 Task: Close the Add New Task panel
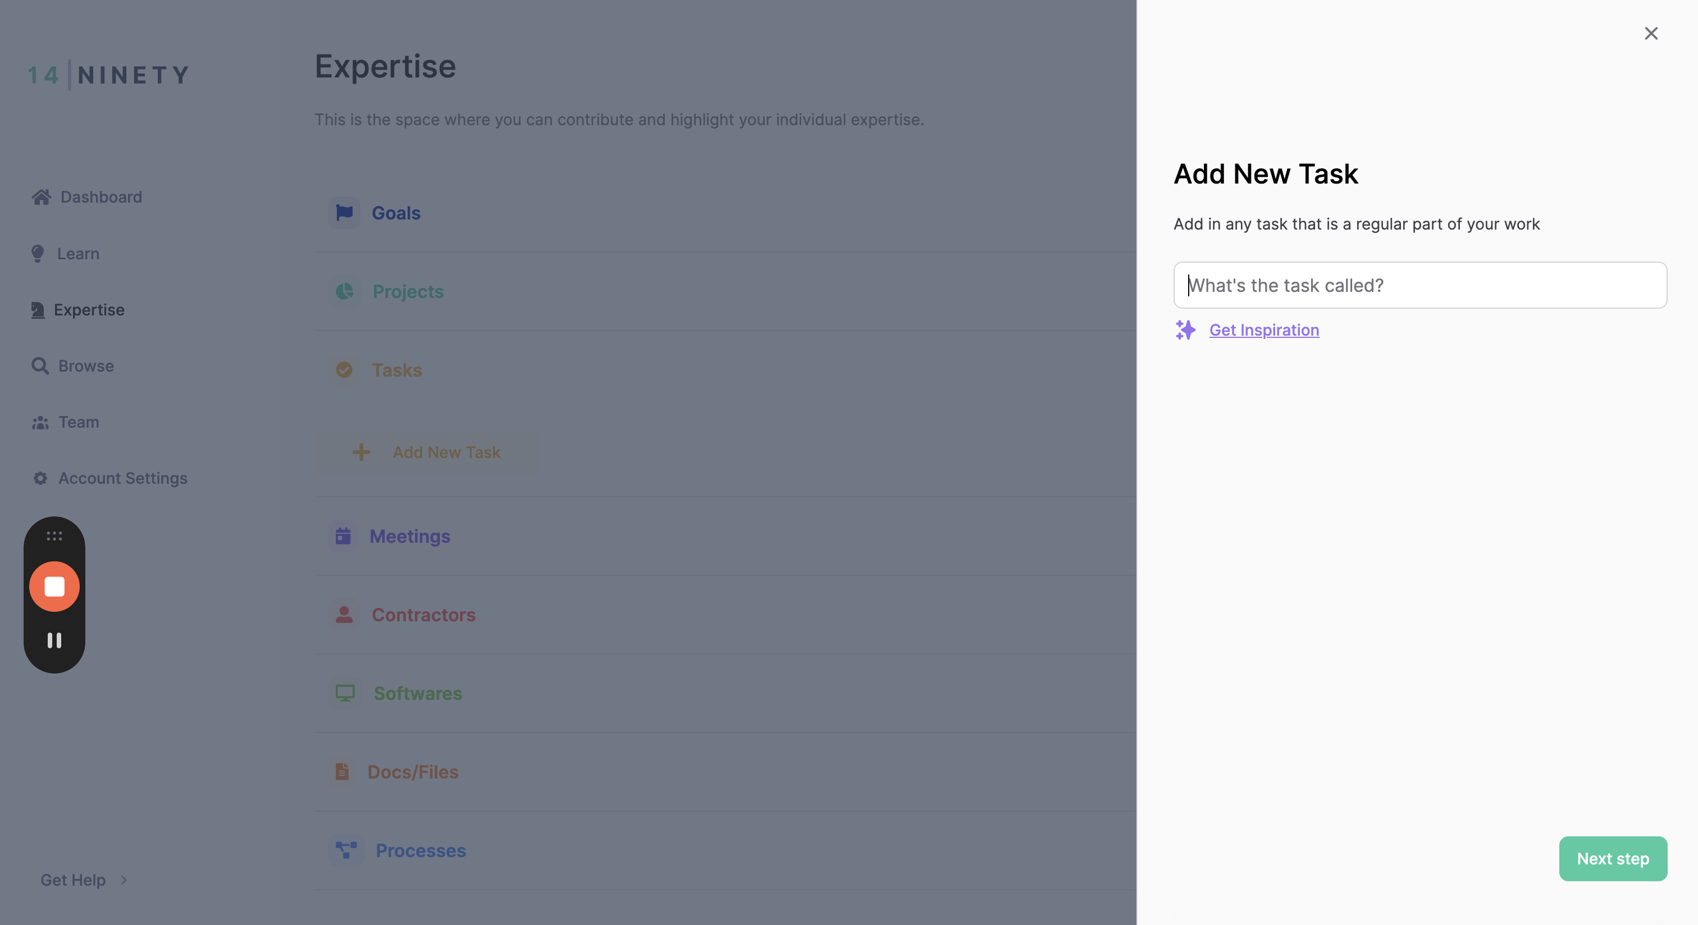pos(1650,34)
